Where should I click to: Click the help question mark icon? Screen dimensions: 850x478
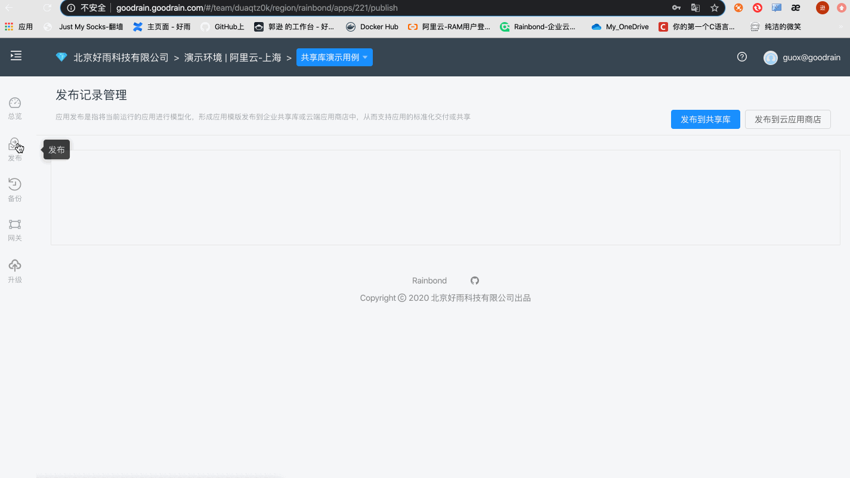pyautogui.click(x=742, y=57)
